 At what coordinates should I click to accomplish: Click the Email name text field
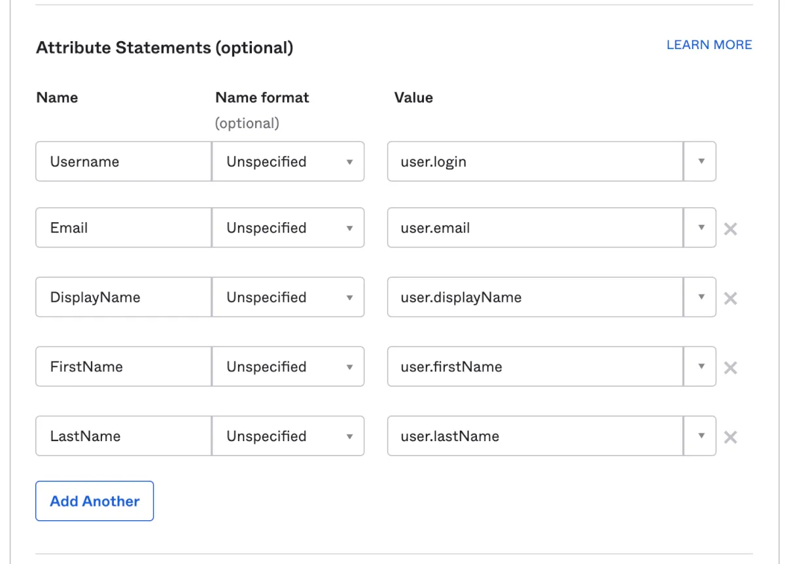(124, 228)
